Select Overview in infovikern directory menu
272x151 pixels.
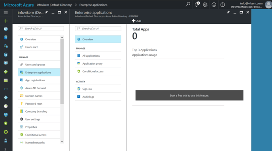click(x=39, y=39)
